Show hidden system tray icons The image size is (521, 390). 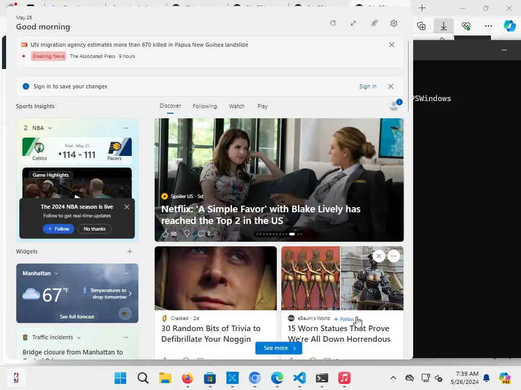click(393, 378)
